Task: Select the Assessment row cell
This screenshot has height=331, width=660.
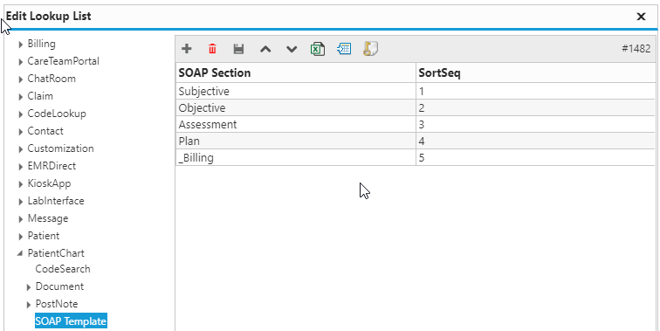Action: coord(296,125)
